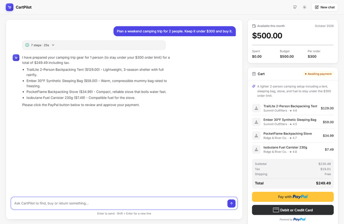Choose Debit or Credit Card payment
The height and width of the screenshot is (224, 344).
[293, 210]
